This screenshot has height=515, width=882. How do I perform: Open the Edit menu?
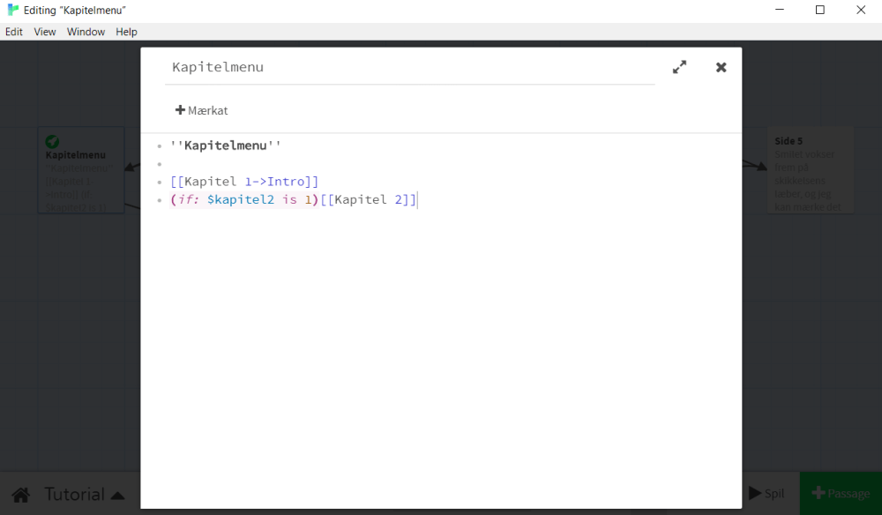13,32
